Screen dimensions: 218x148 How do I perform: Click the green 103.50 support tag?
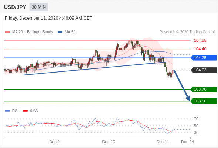click(204, 101)
